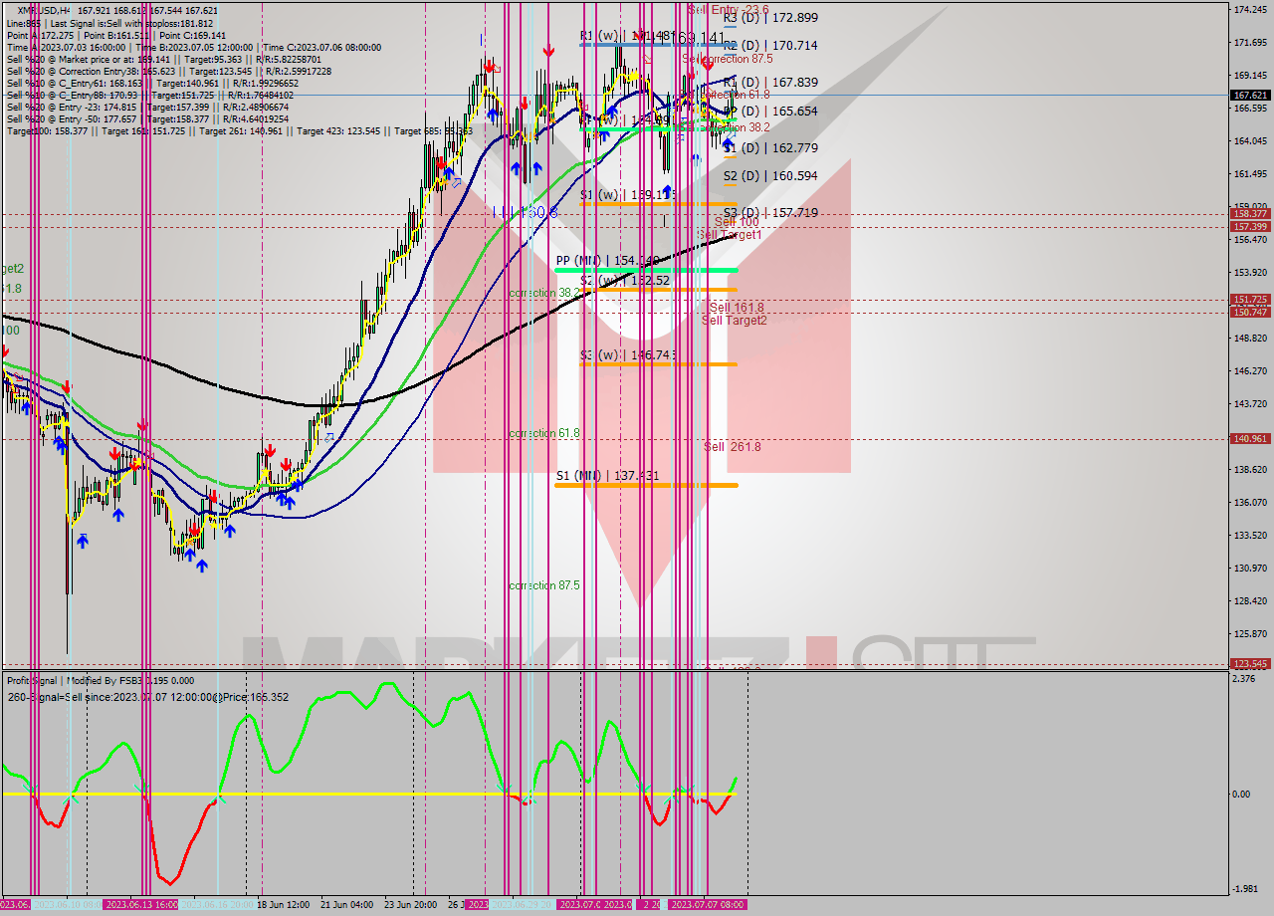Screen dimensions: 1274x916
Task: Click the red 157.399 price level tag
Action: [1250, 227]
